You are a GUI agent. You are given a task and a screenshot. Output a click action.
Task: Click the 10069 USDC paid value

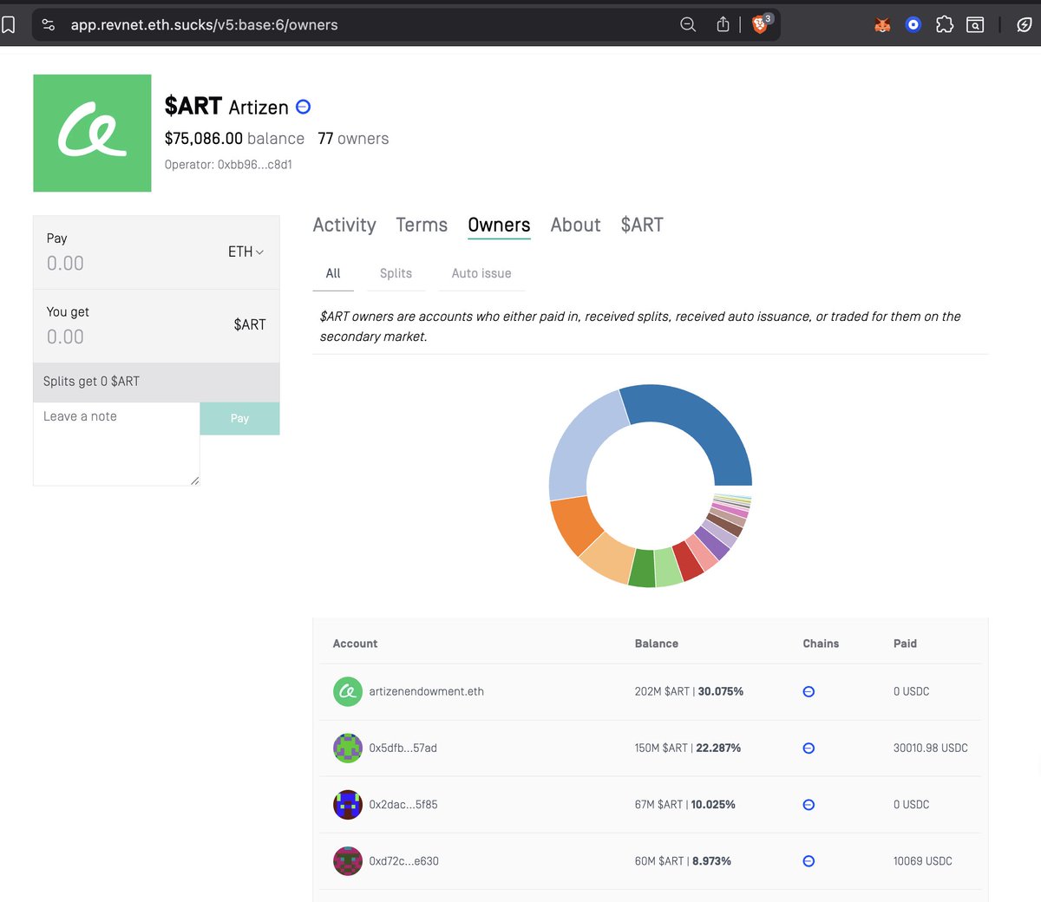(923, 860)
